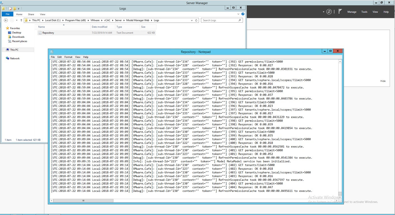Screen dimensions: 395x215
Task: Select Desktop in the Favorites list
Action: (17, 33)
